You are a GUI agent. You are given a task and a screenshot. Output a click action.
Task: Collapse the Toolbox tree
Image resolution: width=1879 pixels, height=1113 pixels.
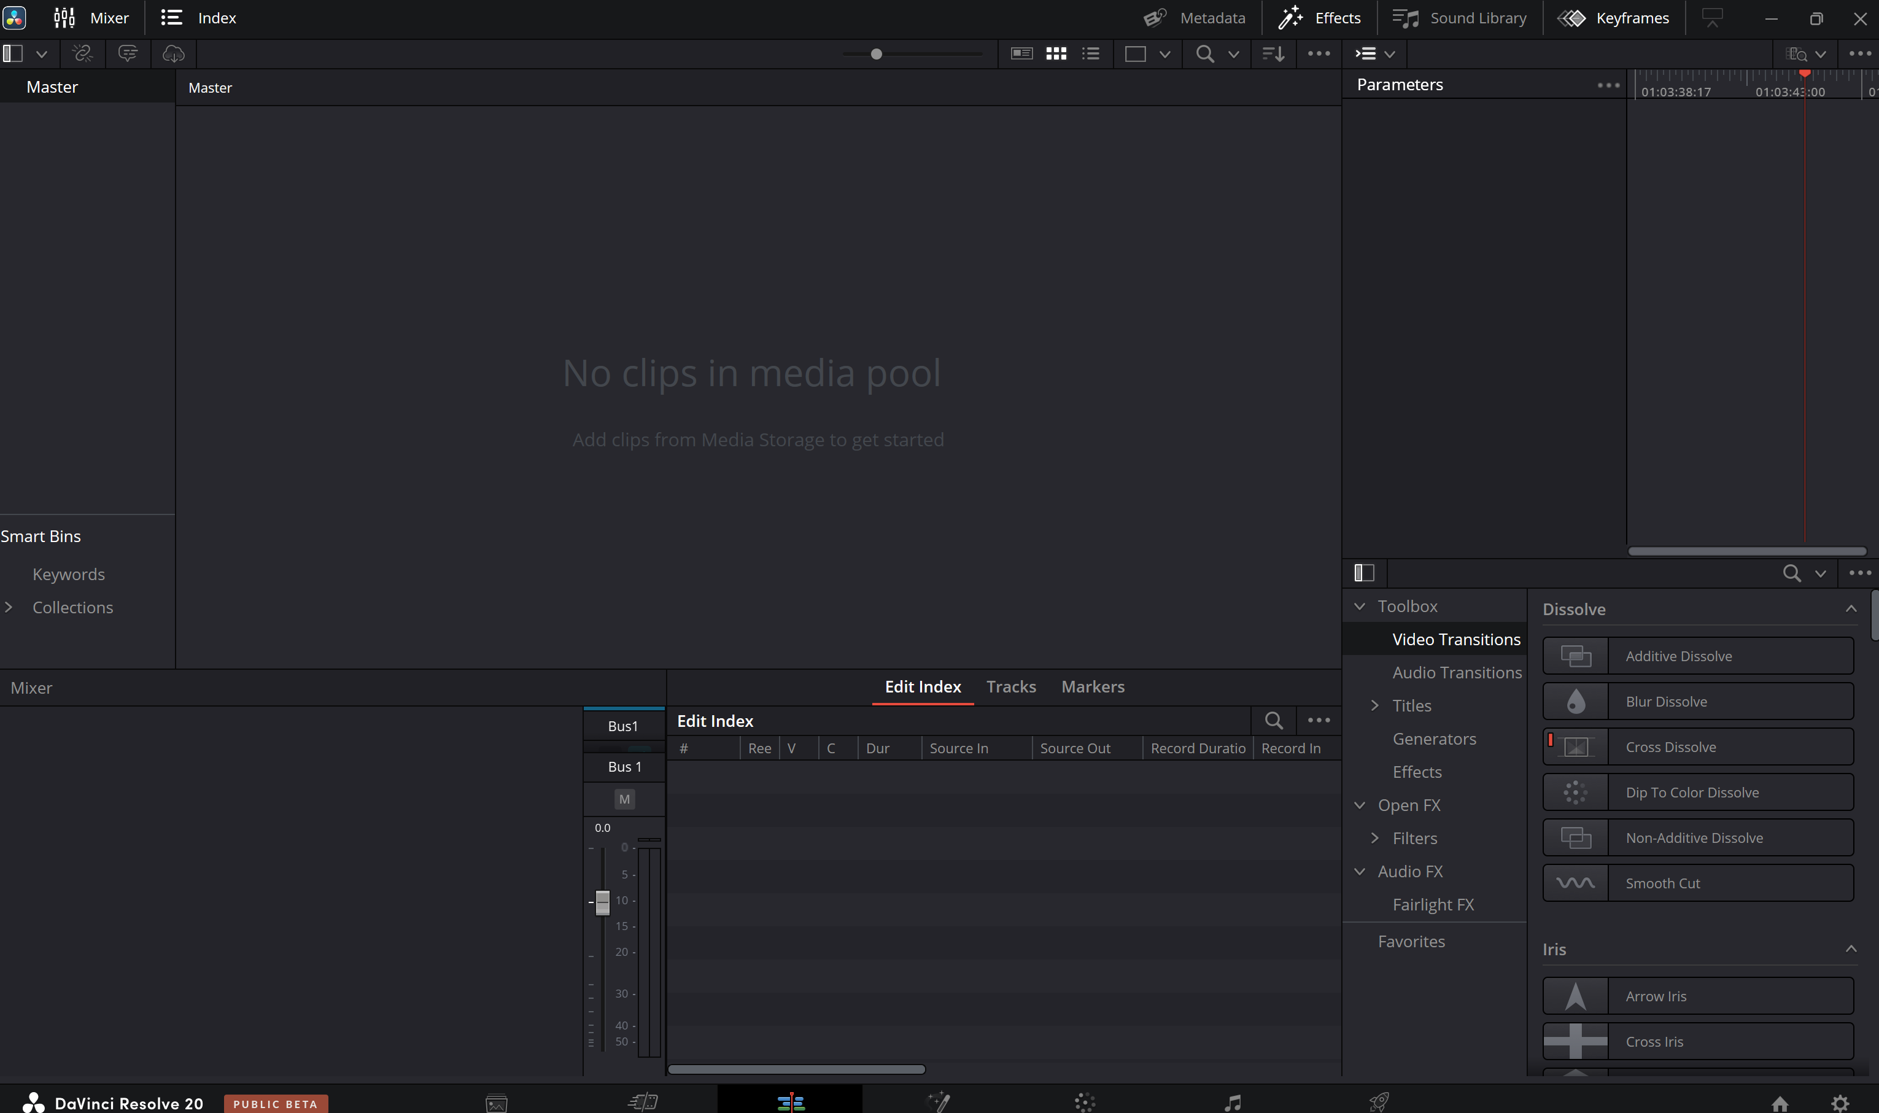1360,606
